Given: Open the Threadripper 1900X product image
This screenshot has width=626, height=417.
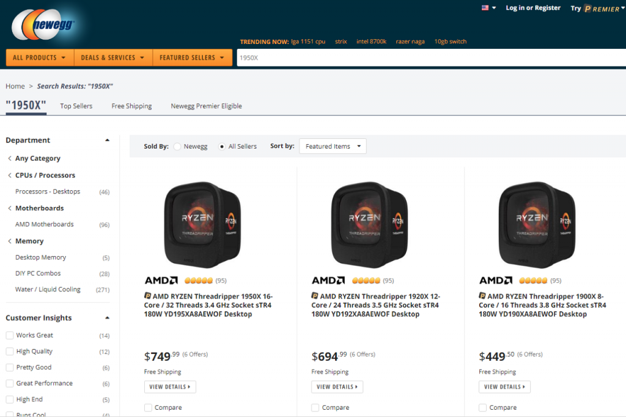Looking at the screenshot, I should click(537, 224).
